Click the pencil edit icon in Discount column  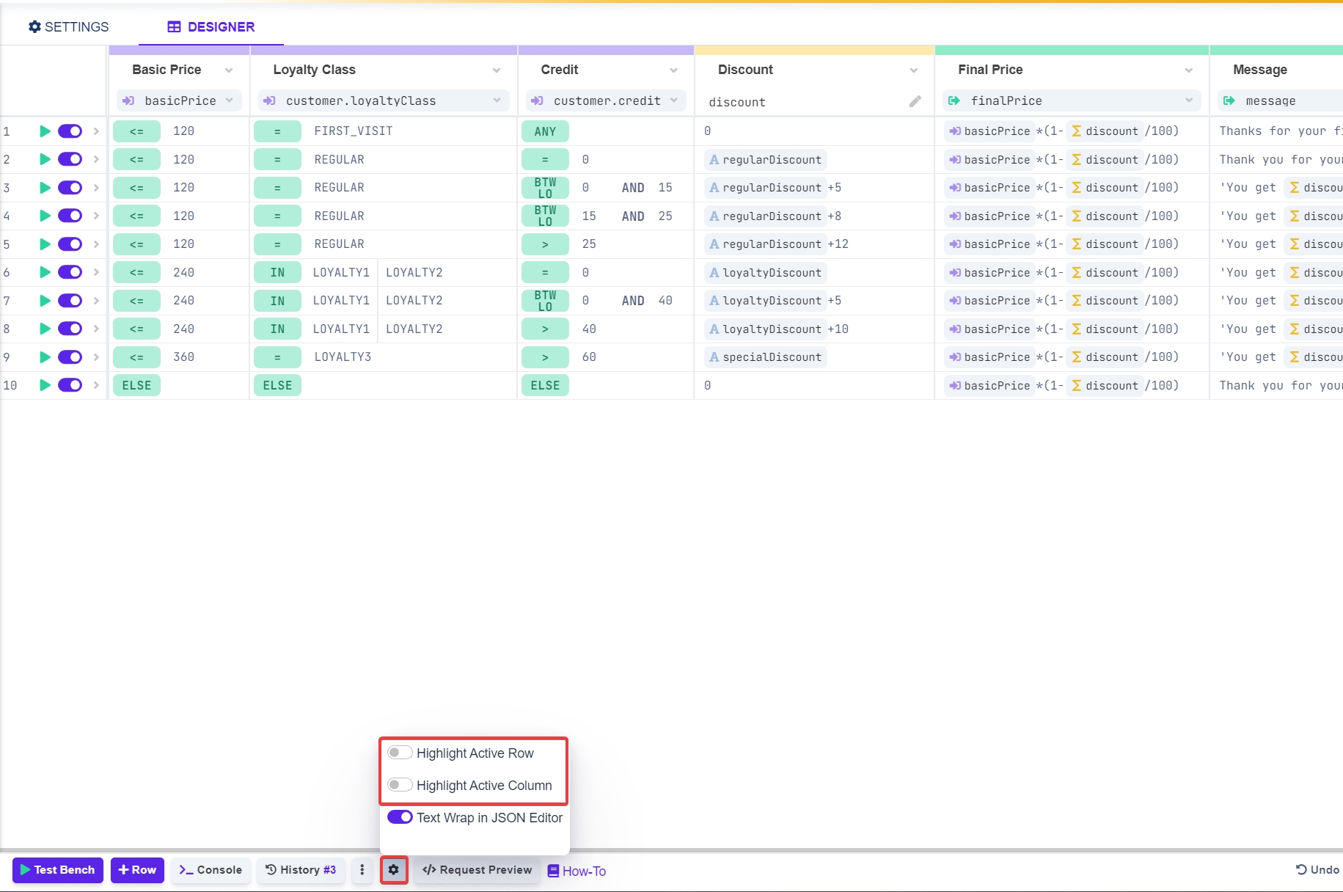click(915, 101)
